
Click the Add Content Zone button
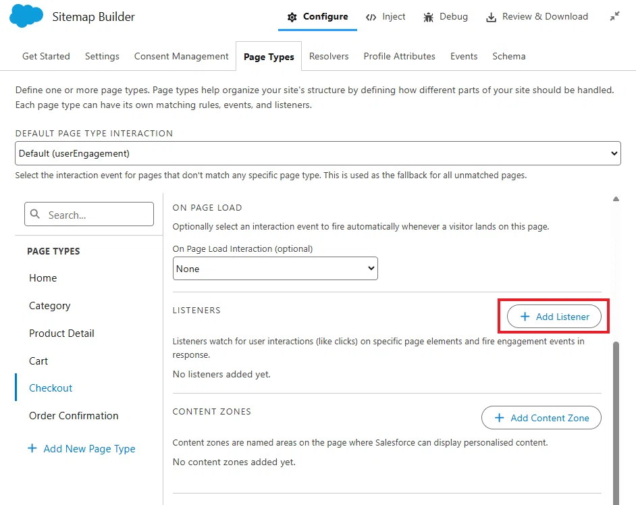541,418
